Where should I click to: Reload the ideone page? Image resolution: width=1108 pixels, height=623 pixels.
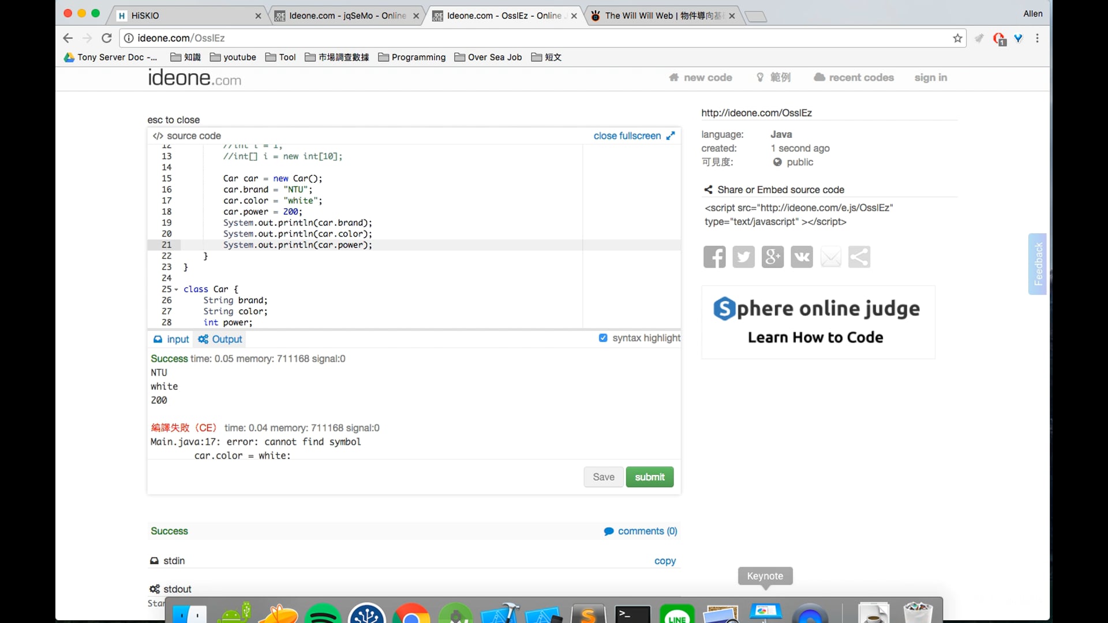click(x=107, y=38)
